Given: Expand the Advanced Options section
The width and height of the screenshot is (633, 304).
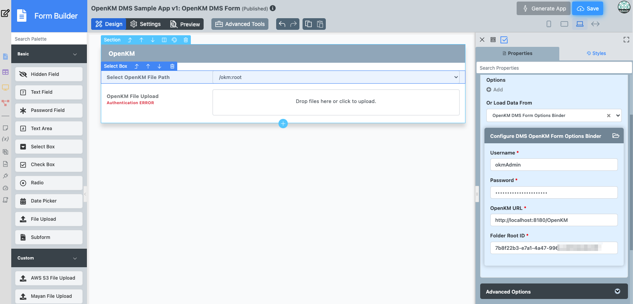Looking at the screenshot, I should click(554, 291).
